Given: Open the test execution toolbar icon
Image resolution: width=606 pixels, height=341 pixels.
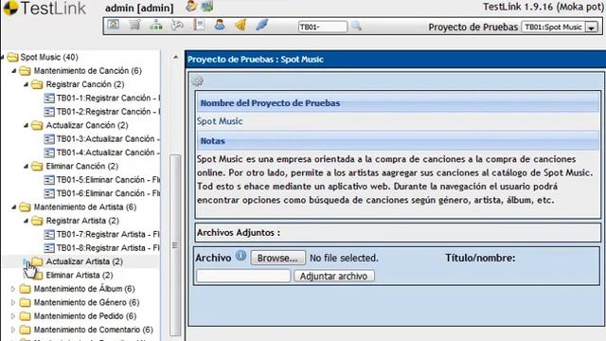Looking at the screenshot, I should (x=177, y=25).
